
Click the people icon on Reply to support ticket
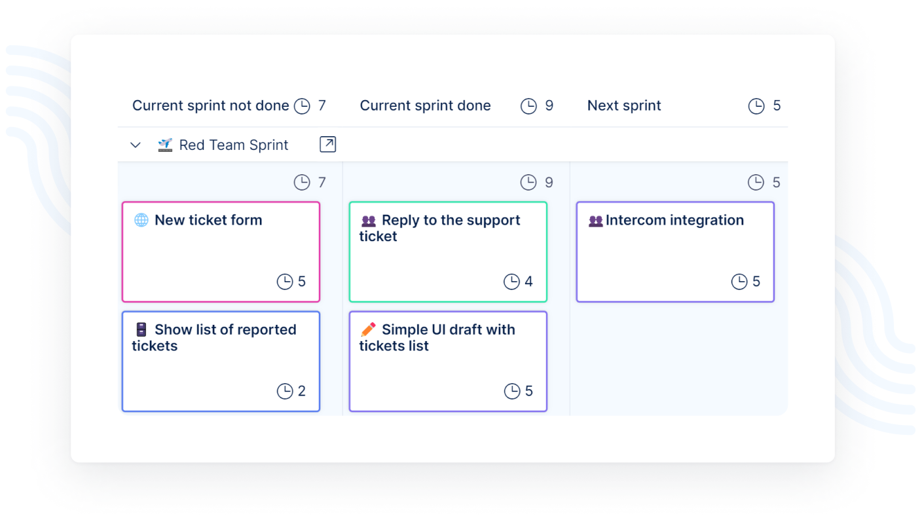pyautogui.click(x=369, y=221)
